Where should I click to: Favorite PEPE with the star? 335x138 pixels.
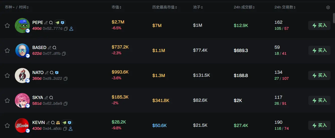7,25
